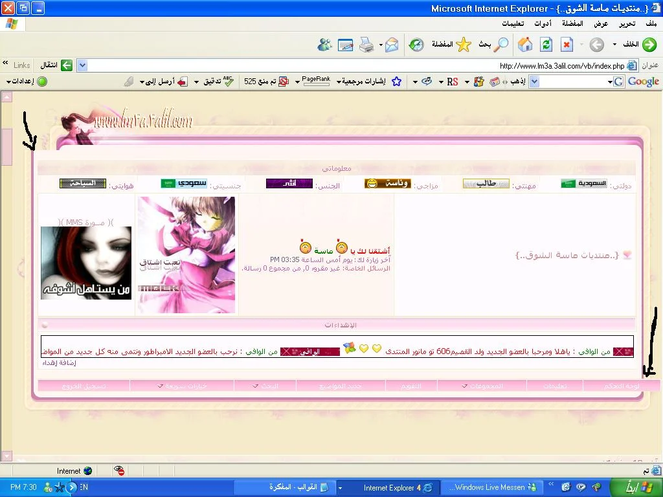Click the الوافي member name banner
This screenshot has height=497, width=663.
310,351
